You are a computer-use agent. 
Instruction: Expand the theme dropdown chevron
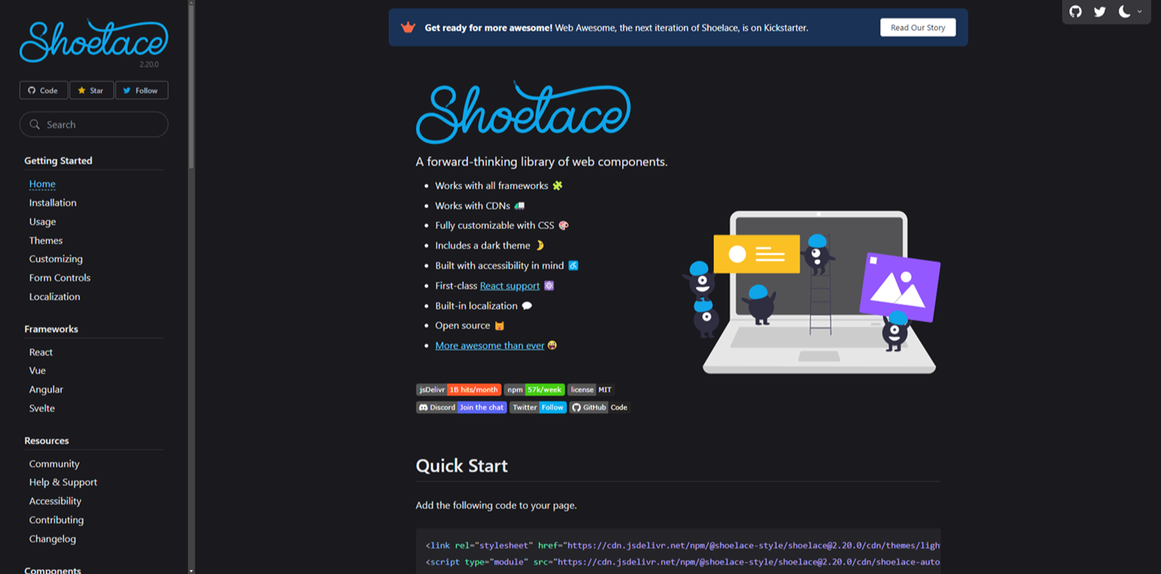pyautogui.click(x=1140, y=12)
